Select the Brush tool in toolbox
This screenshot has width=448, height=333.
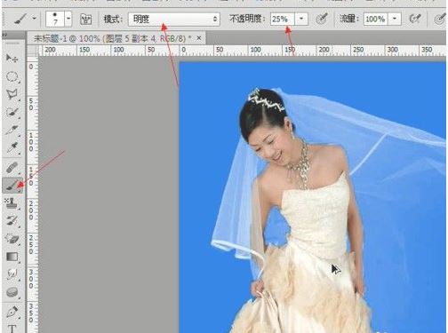(12, 186)
